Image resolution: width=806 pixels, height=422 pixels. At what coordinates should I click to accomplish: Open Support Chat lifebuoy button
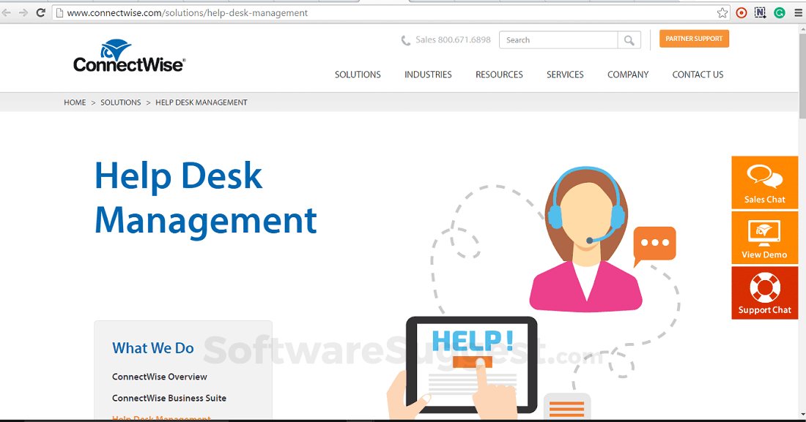(764, 293)
